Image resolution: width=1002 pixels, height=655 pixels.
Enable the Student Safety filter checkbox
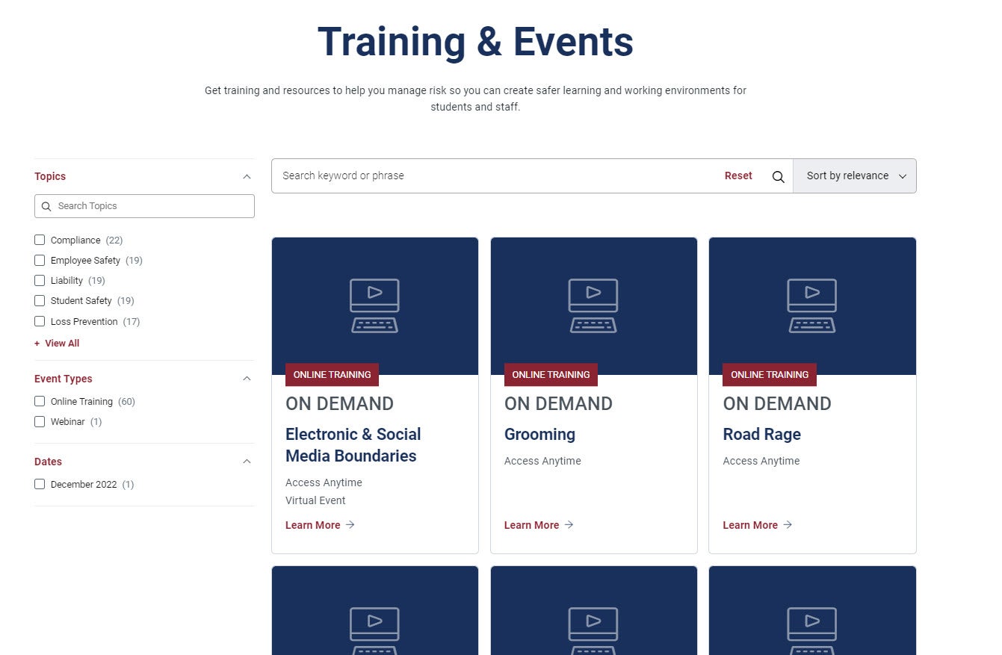pos(40,300)
